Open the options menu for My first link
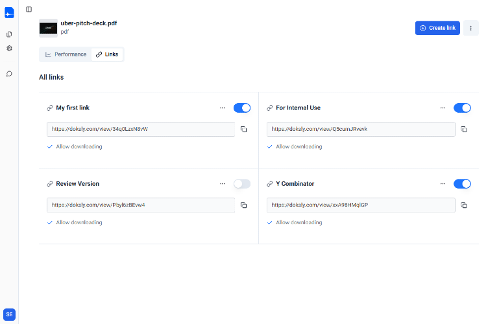This screenshot has width=499, height=324. point(223,108)
